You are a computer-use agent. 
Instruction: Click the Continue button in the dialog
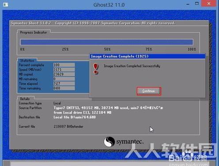[149, 91]
